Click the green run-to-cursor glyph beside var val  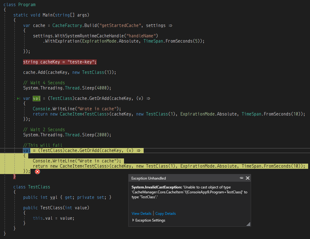[18, 98]
